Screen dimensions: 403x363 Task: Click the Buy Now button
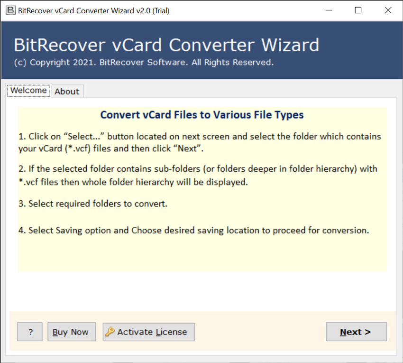click(x=72, y=332)
